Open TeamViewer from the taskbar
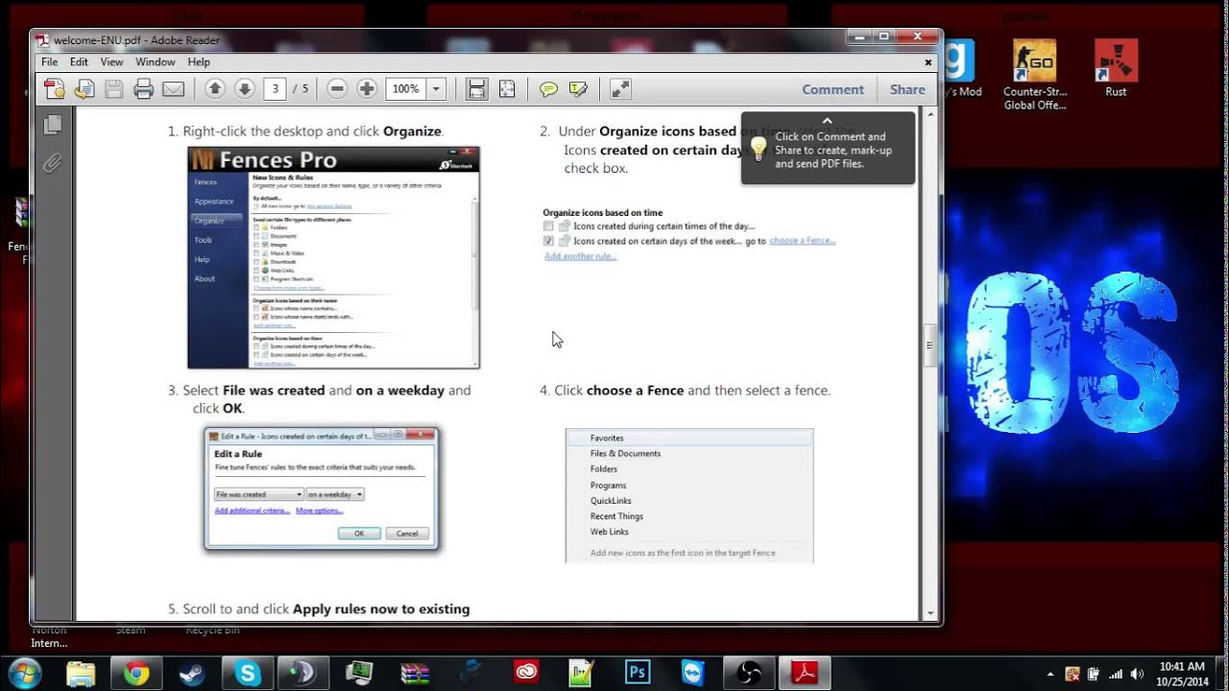The width and height of the screenshot is (1229, 691). 693,673
